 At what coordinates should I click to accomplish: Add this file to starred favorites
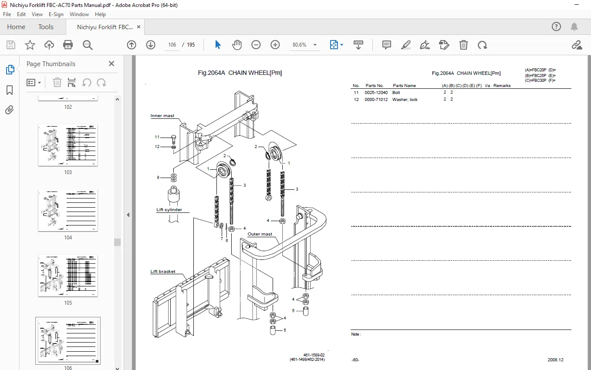[30, 45]
